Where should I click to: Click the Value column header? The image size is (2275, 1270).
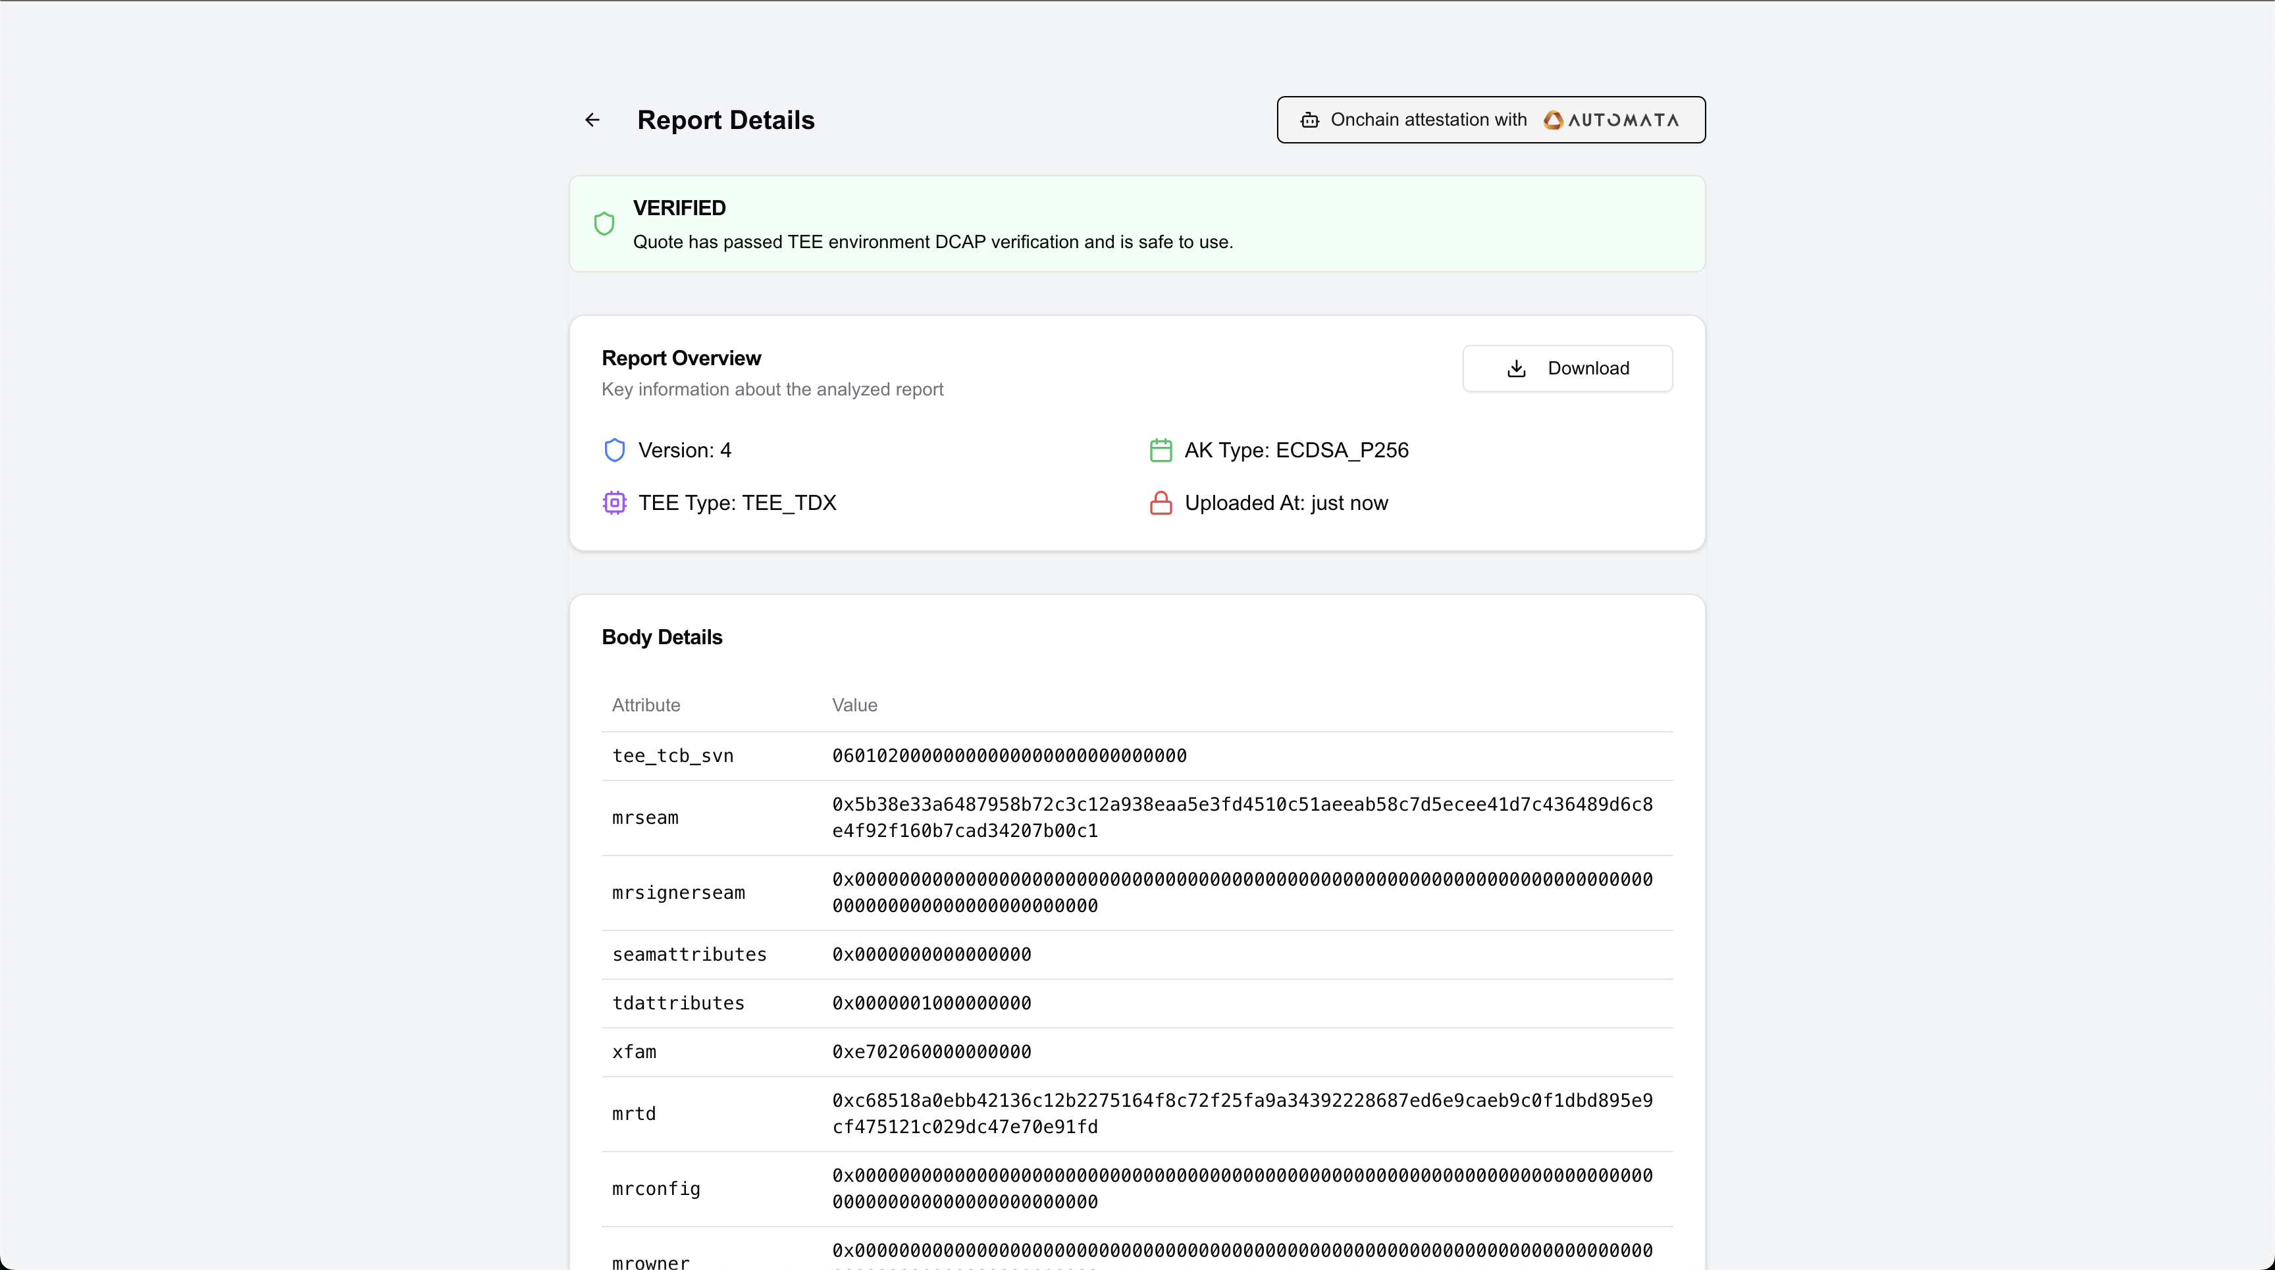[854, 705]
